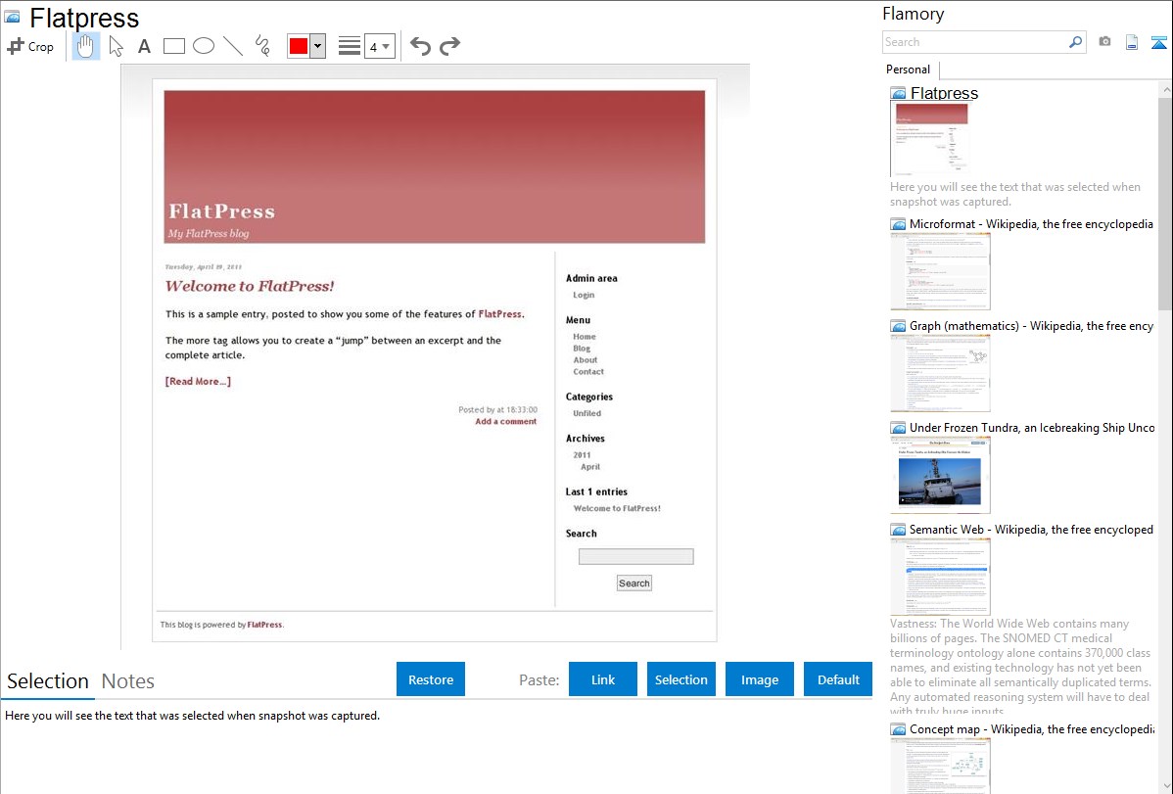
Task: Click the April archive link
Action: click(590, 466)
